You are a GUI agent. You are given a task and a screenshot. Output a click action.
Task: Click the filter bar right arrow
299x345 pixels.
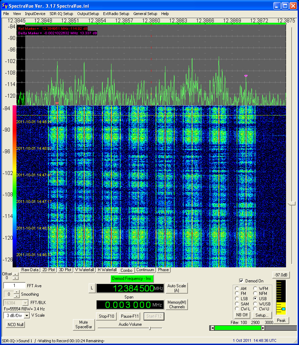coord(263,328)
